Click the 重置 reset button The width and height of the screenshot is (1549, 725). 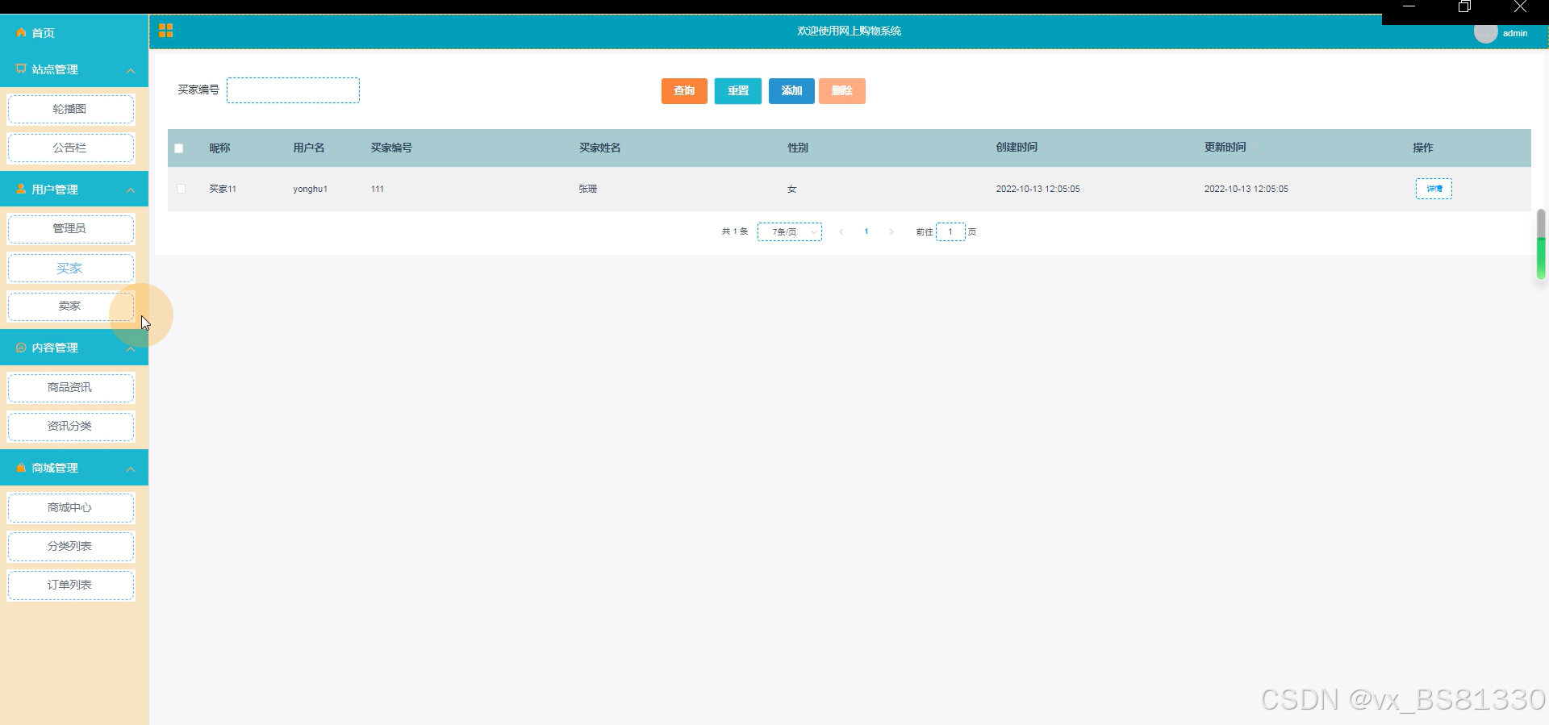pyautogui.click(x=738, y=91)
